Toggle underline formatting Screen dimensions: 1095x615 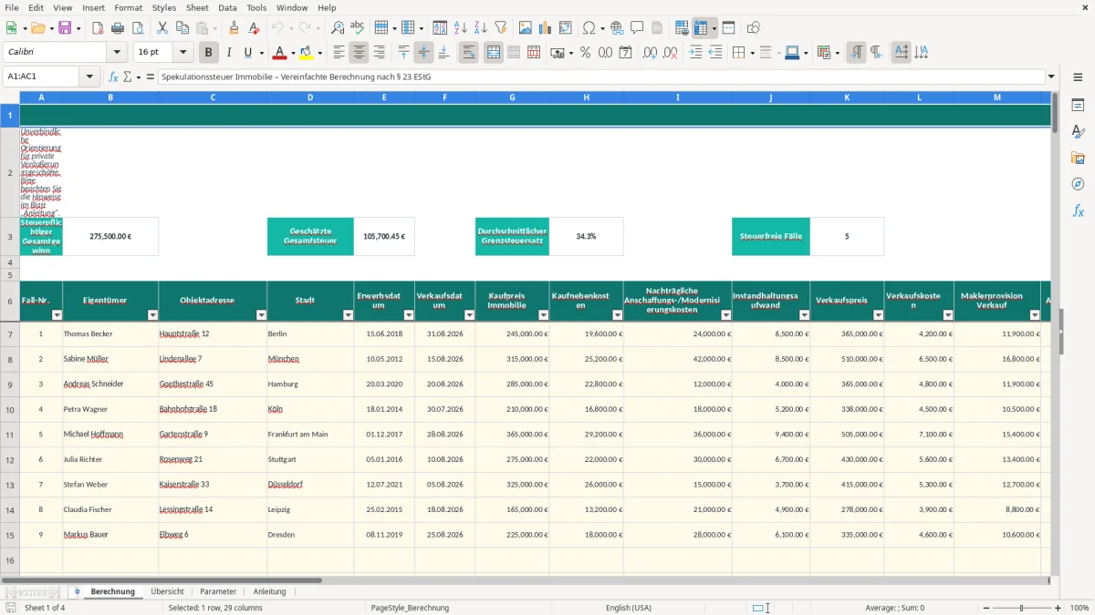(248, 53)
